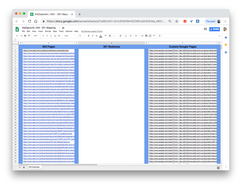Open the Edit menu
The height and width of the screenshot is (190, 243).
29,31
